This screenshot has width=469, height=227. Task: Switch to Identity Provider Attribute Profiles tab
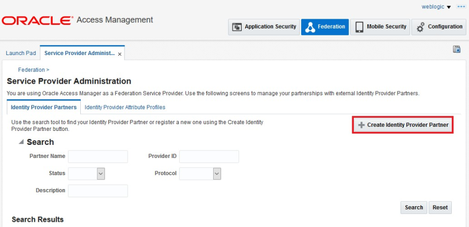coord(125,108)
